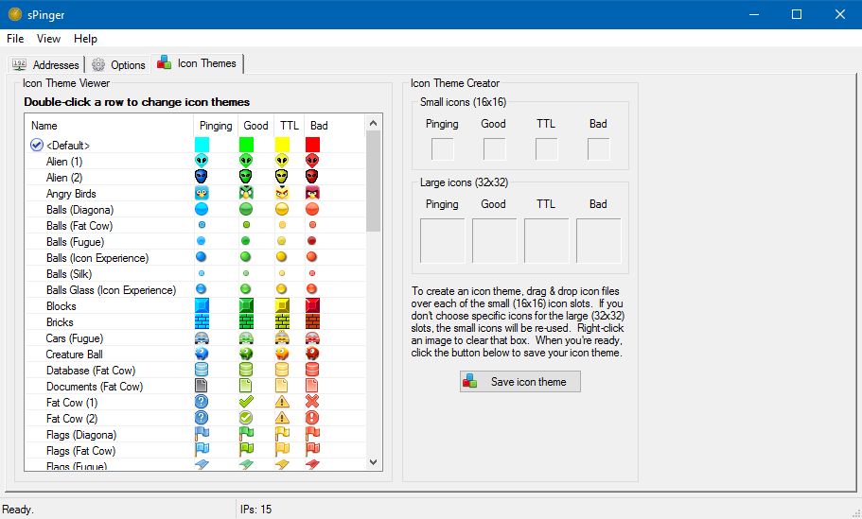Click the Bricks red Bad icon
This screenshot has width=862, height=519.
(312, 321)
